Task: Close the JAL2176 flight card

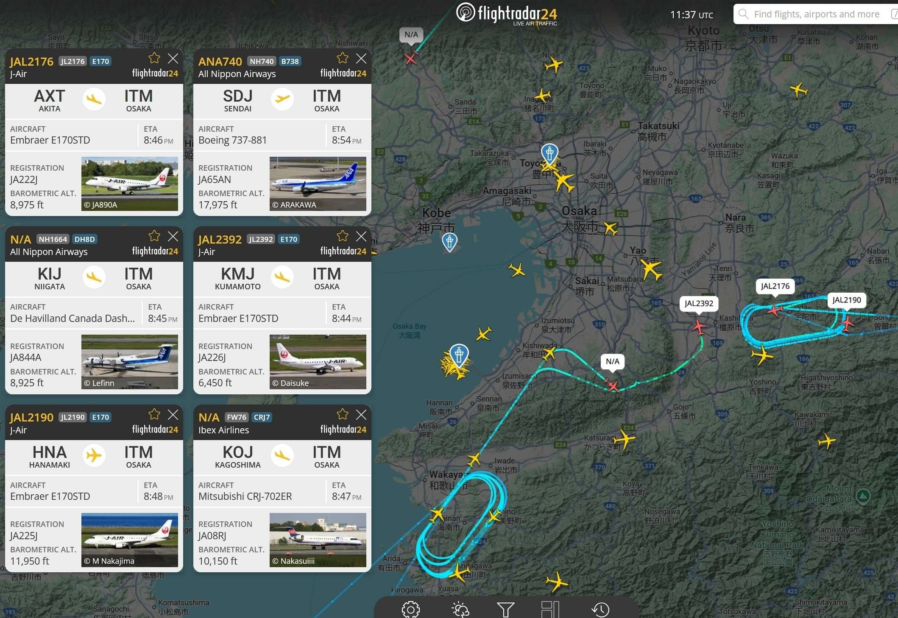Action: (173, 58)
